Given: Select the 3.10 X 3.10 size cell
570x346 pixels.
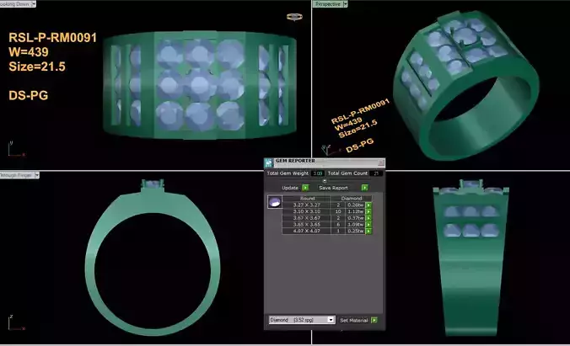Looking at the screenshot, I should point(306,211).
